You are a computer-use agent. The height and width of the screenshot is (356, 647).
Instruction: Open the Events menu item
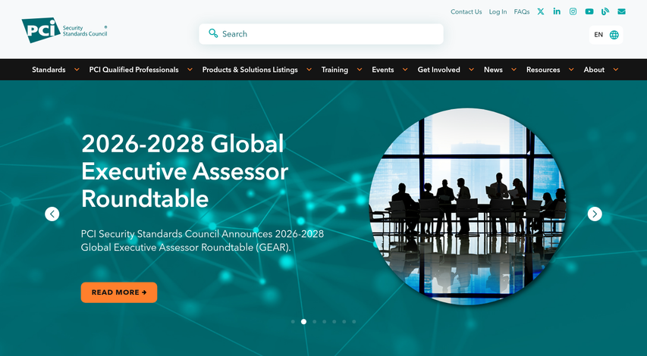tap(383, 70)
